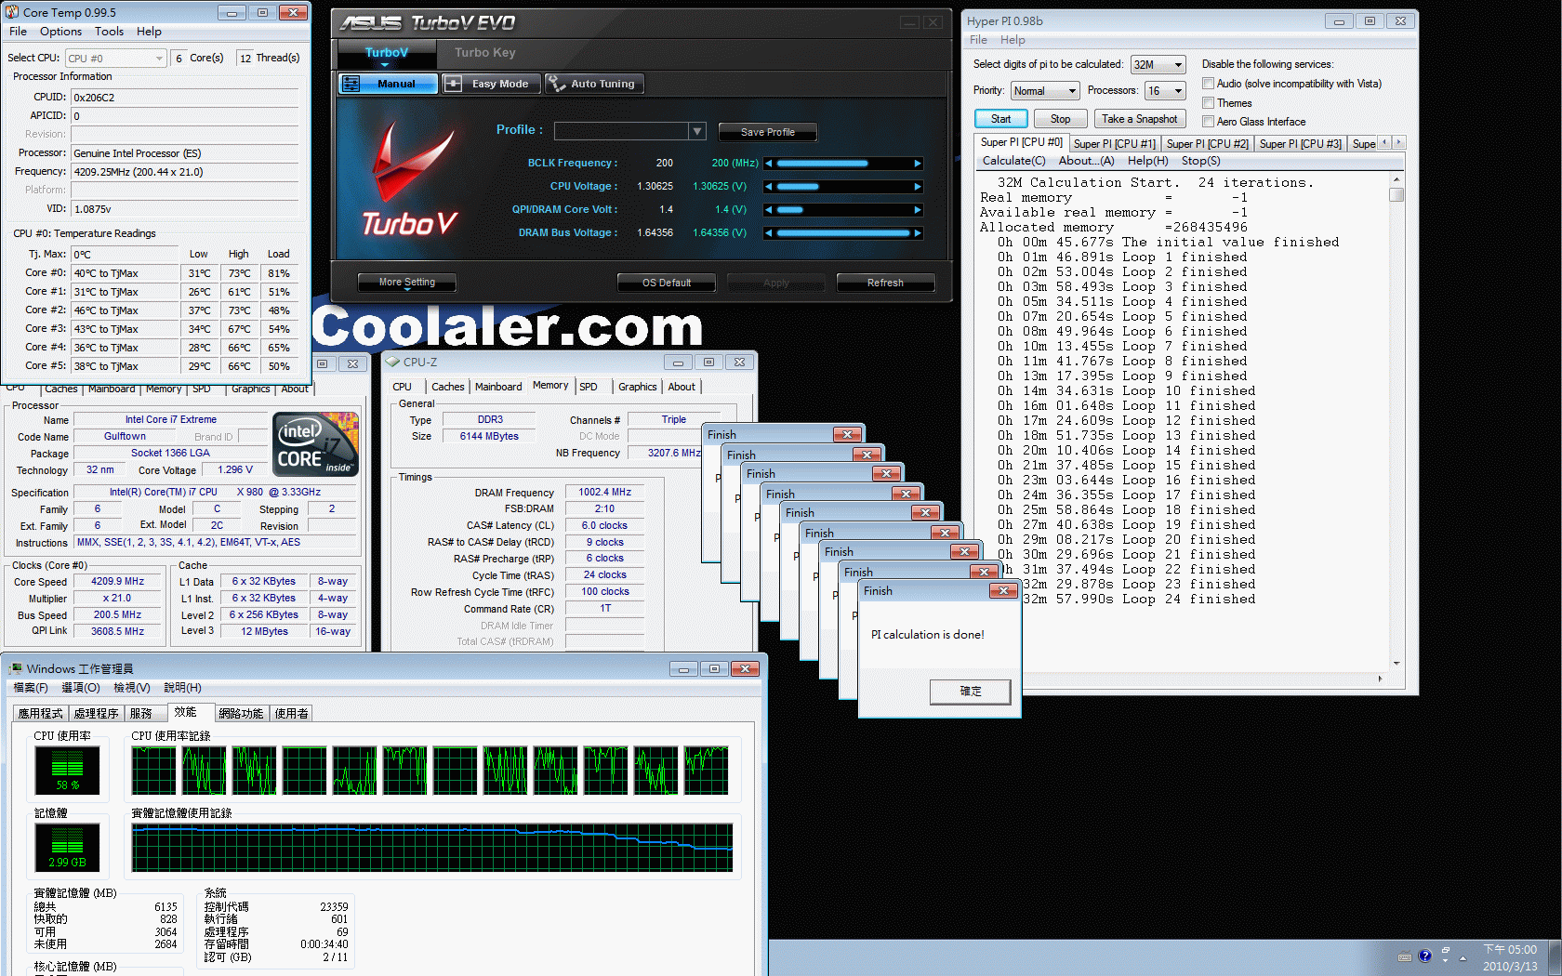
Task: Click the DRAM Bus Voltage slider track
Action: [843, 232]
